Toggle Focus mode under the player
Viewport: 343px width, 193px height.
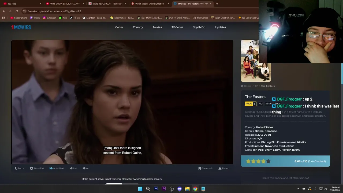19,168
